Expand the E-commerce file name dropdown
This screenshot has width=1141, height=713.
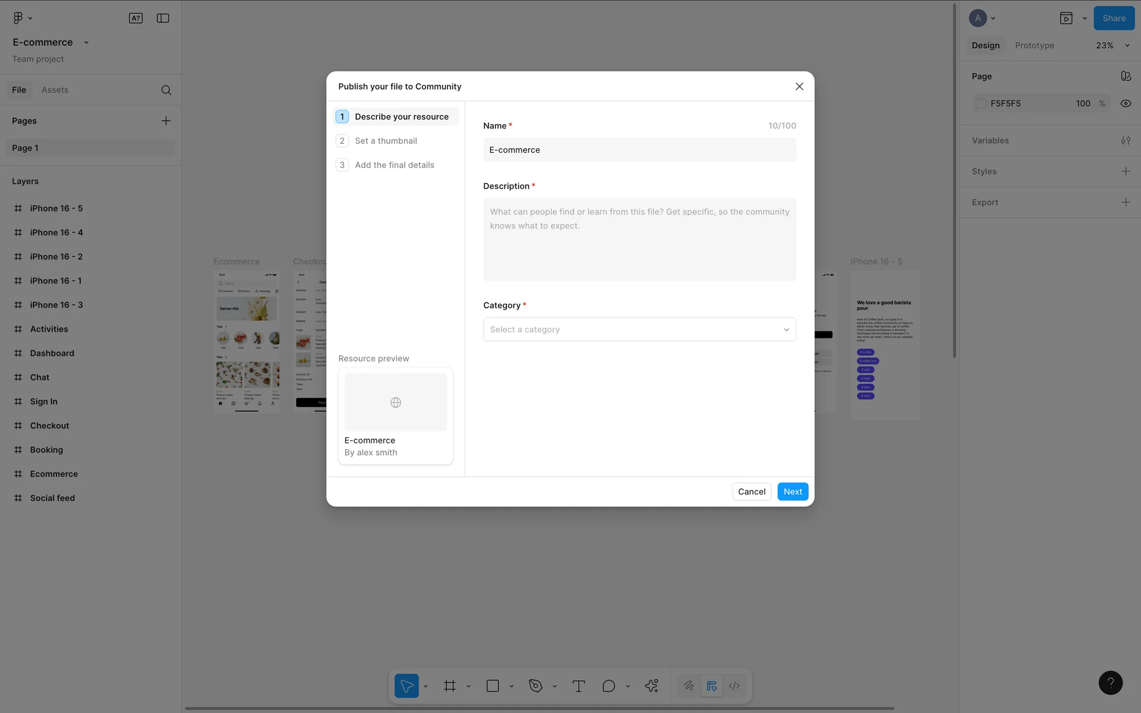point(86,42)
